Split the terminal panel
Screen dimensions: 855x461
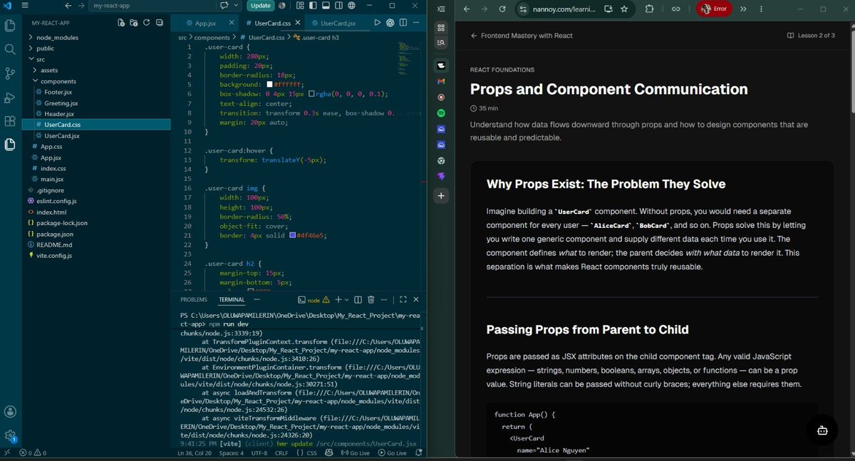(x=358, y=300)
